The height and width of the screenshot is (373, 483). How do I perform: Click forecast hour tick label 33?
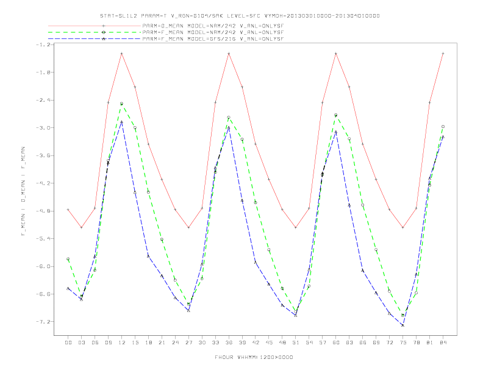click(x=215, y=343)
